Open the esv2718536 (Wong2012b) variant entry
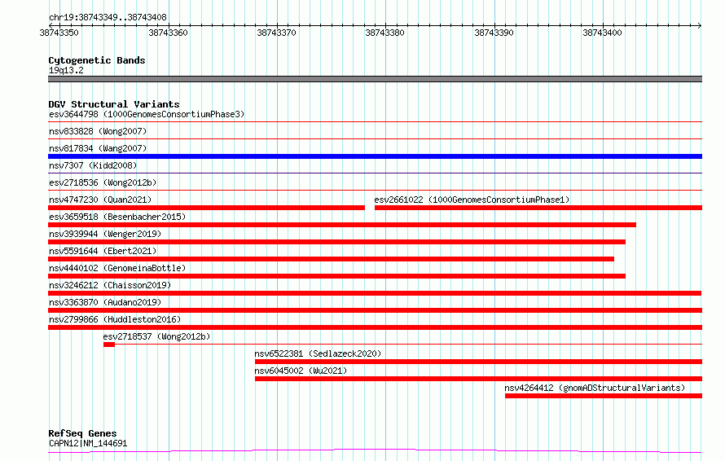This screenshot has width=725, height=461. [x=103, y=182]
